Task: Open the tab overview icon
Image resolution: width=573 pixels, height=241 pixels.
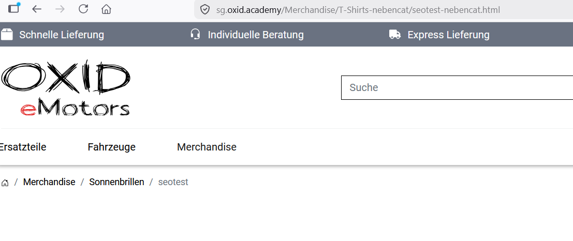Action: tap(14, 8)
